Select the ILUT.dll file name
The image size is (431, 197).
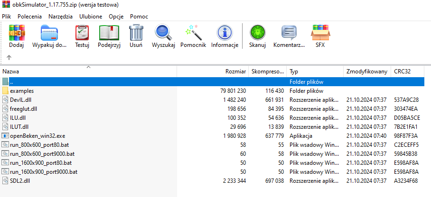pyautogui.click(x=19, y=127)
